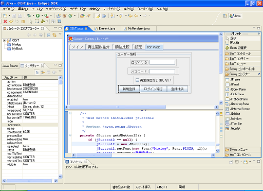
Task: Click the Debug bug icon
Action: (29, 16)
